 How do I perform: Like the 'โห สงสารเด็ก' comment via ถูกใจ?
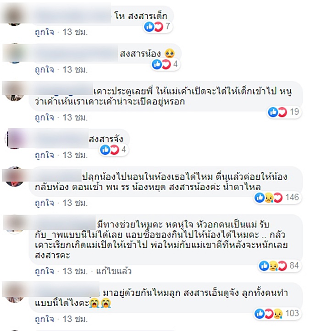click(44, 32)
